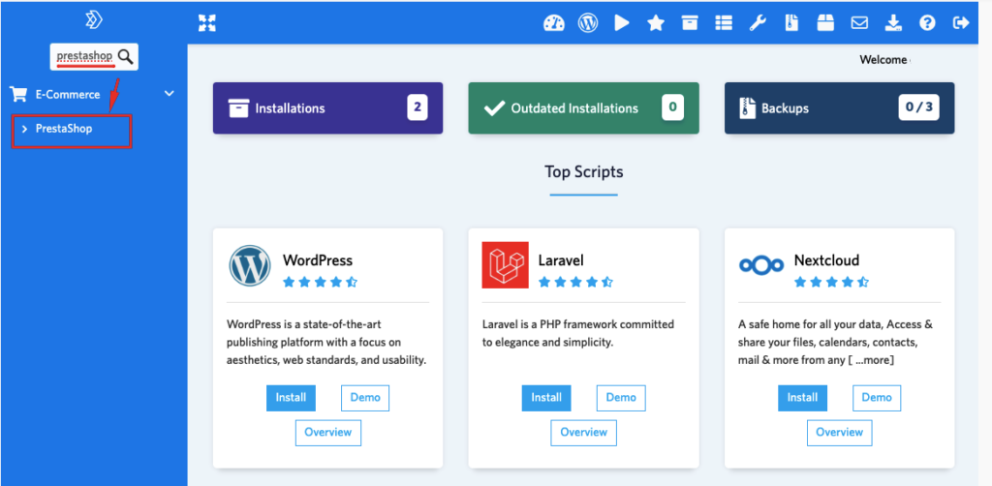Open the WordPress manager icon in toolbar
The image size is (992, 486).
click(588, 23)
